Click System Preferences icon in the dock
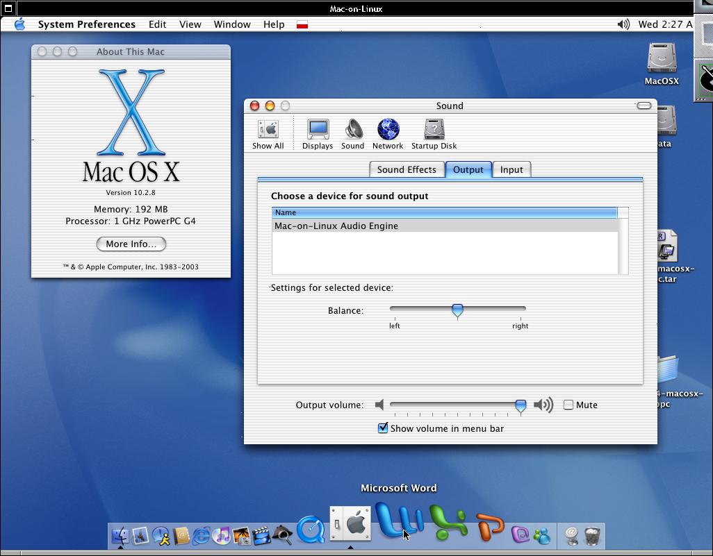Viewport: 713px width, 556px height. tap(350, 523)
